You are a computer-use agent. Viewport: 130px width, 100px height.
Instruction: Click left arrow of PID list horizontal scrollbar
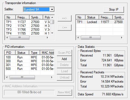click(x=7, y=77)
